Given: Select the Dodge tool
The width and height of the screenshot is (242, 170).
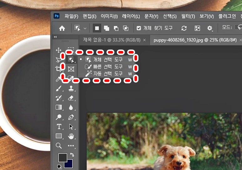Looking at the screenshot, I should click(x=59, y=117).
